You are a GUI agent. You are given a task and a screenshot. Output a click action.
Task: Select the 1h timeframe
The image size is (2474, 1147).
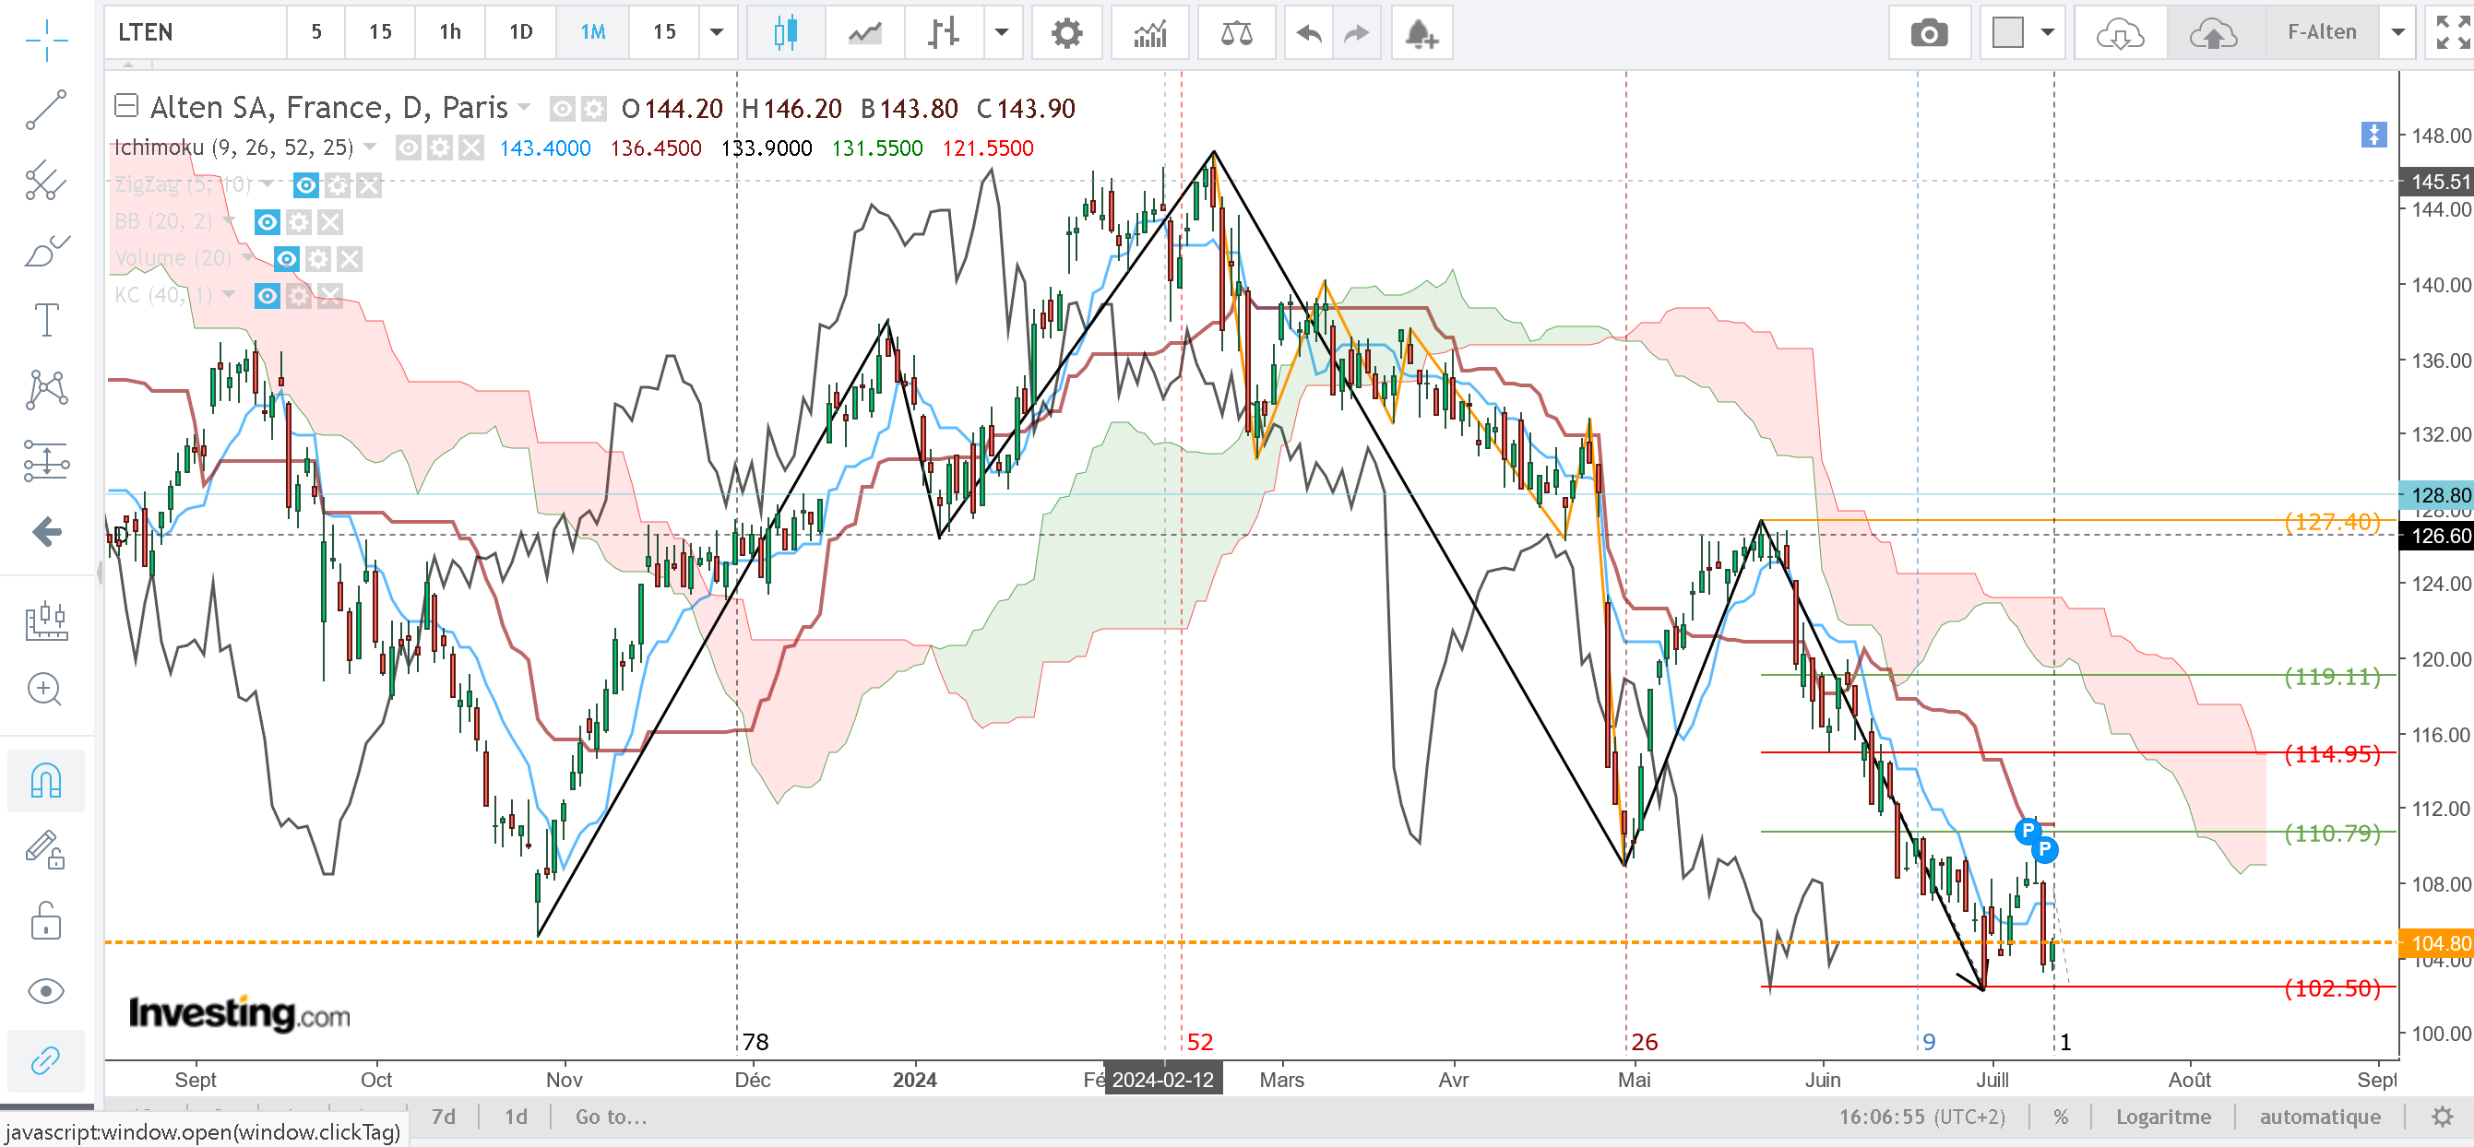point(450,32)
